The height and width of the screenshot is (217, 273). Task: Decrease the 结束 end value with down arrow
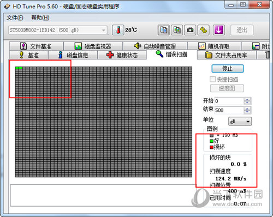(x=247, y=112)
